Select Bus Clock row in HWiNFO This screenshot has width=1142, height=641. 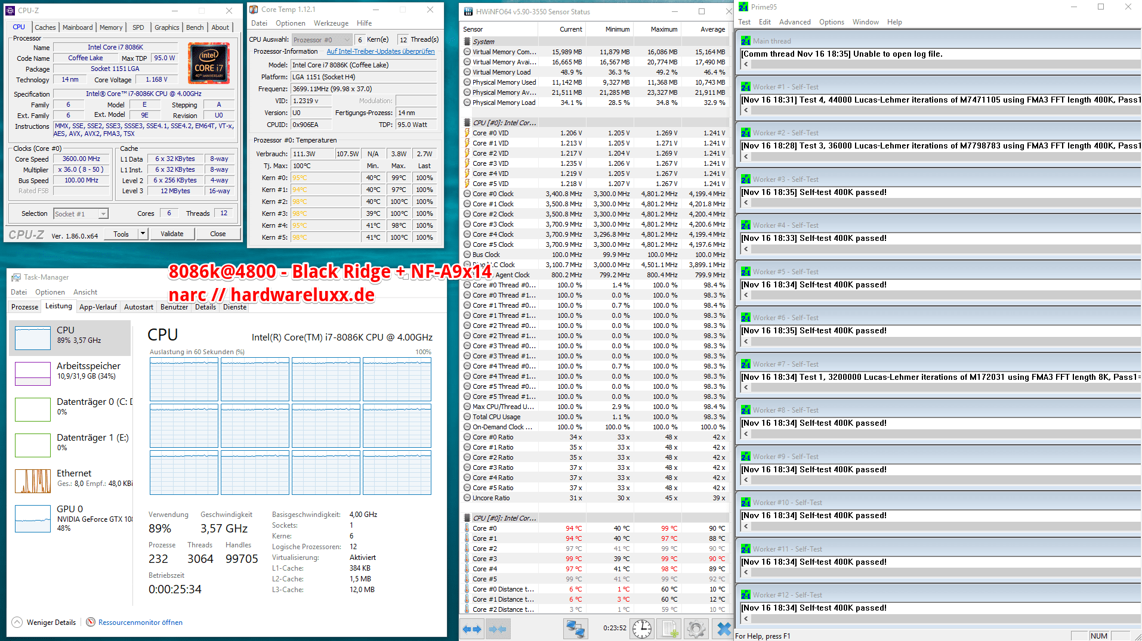pos(595,255)
